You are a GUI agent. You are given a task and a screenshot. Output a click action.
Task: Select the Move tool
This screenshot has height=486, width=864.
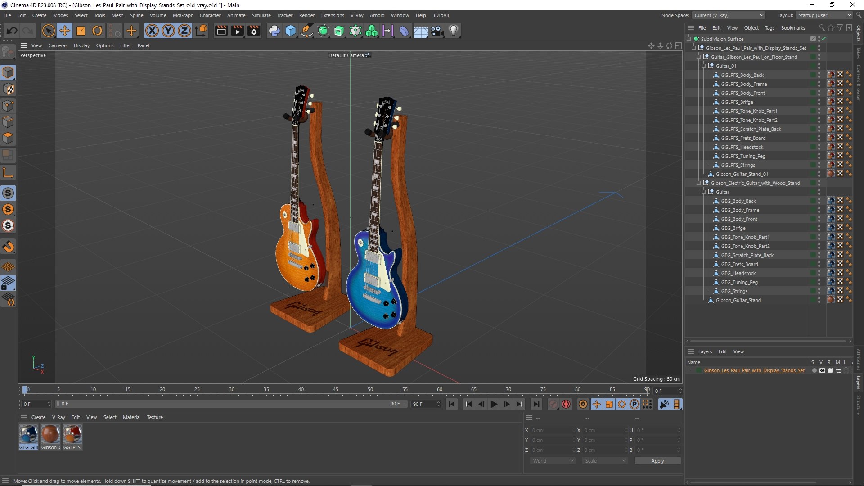65,31
